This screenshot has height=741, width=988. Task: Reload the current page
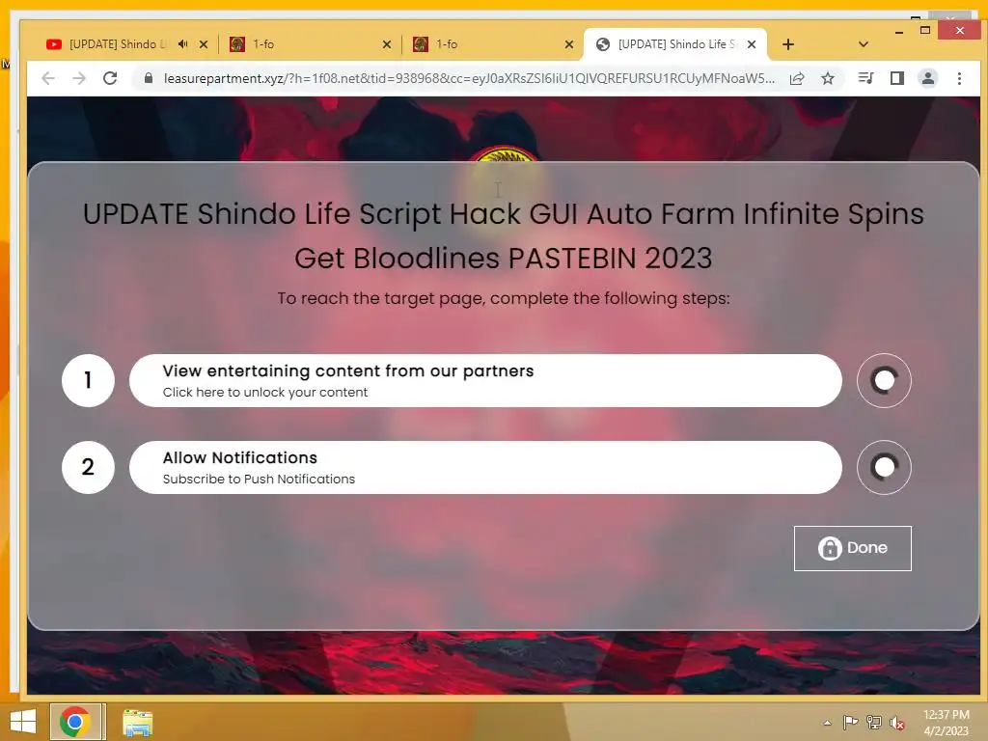pos(110,78)
